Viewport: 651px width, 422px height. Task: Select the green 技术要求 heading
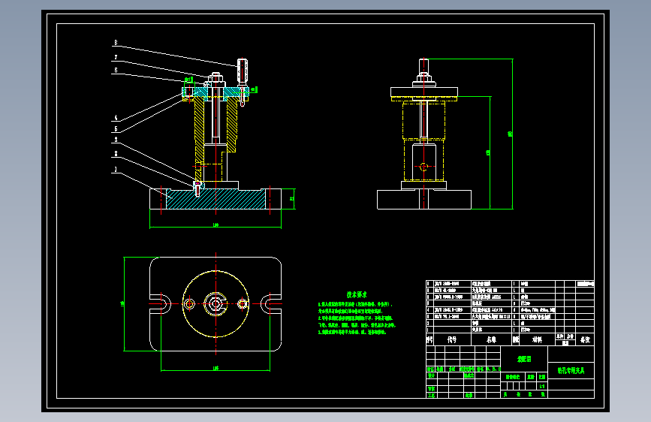click(x=357, y=294)
